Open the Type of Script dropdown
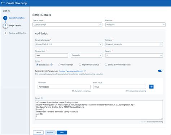This screenshot has height=135, width=171. [x=67, y=24]
